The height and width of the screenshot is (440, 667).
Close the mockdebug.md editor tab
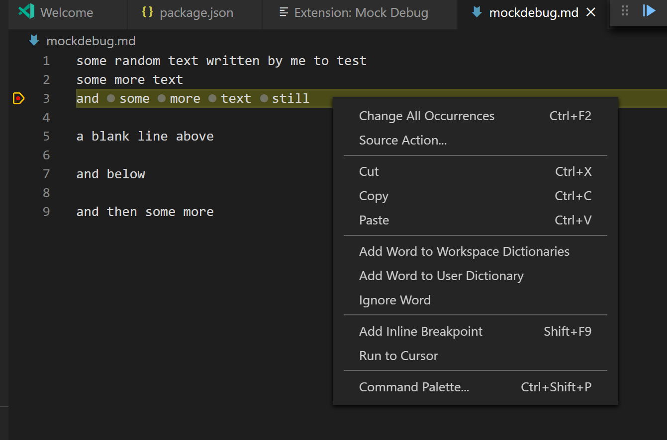pyautogui.click(x=590, y=12)
